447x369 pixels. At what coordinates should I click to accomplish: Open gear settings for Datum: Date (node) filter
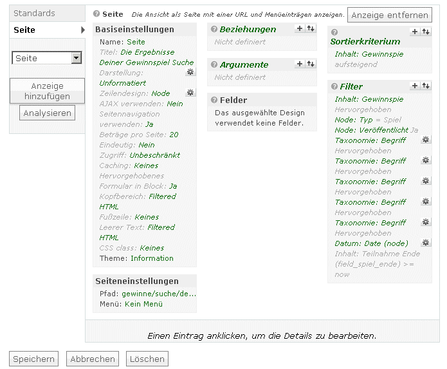[x=425, y=243]
